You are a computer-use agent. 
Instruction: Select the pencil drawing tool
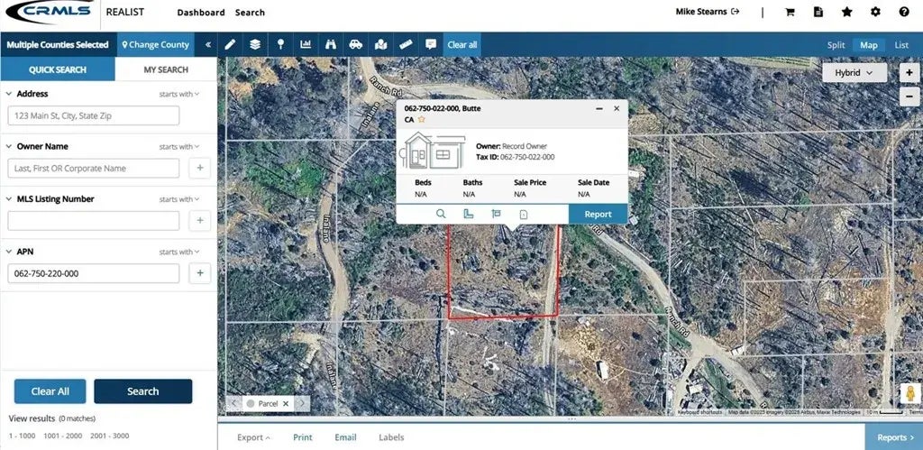pos(231,44)
